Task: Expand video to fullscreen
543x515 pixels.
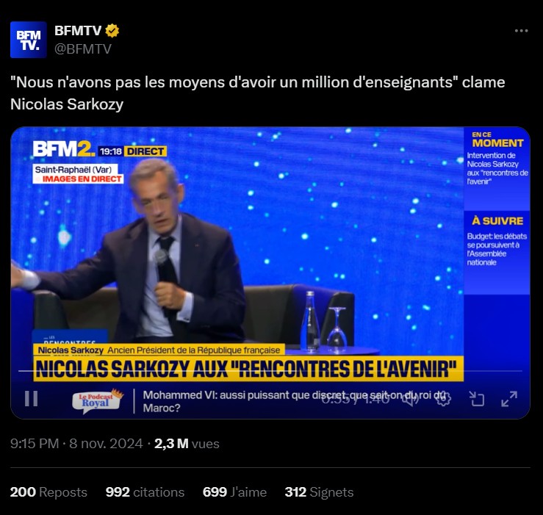Action: (x=509, y=399)
